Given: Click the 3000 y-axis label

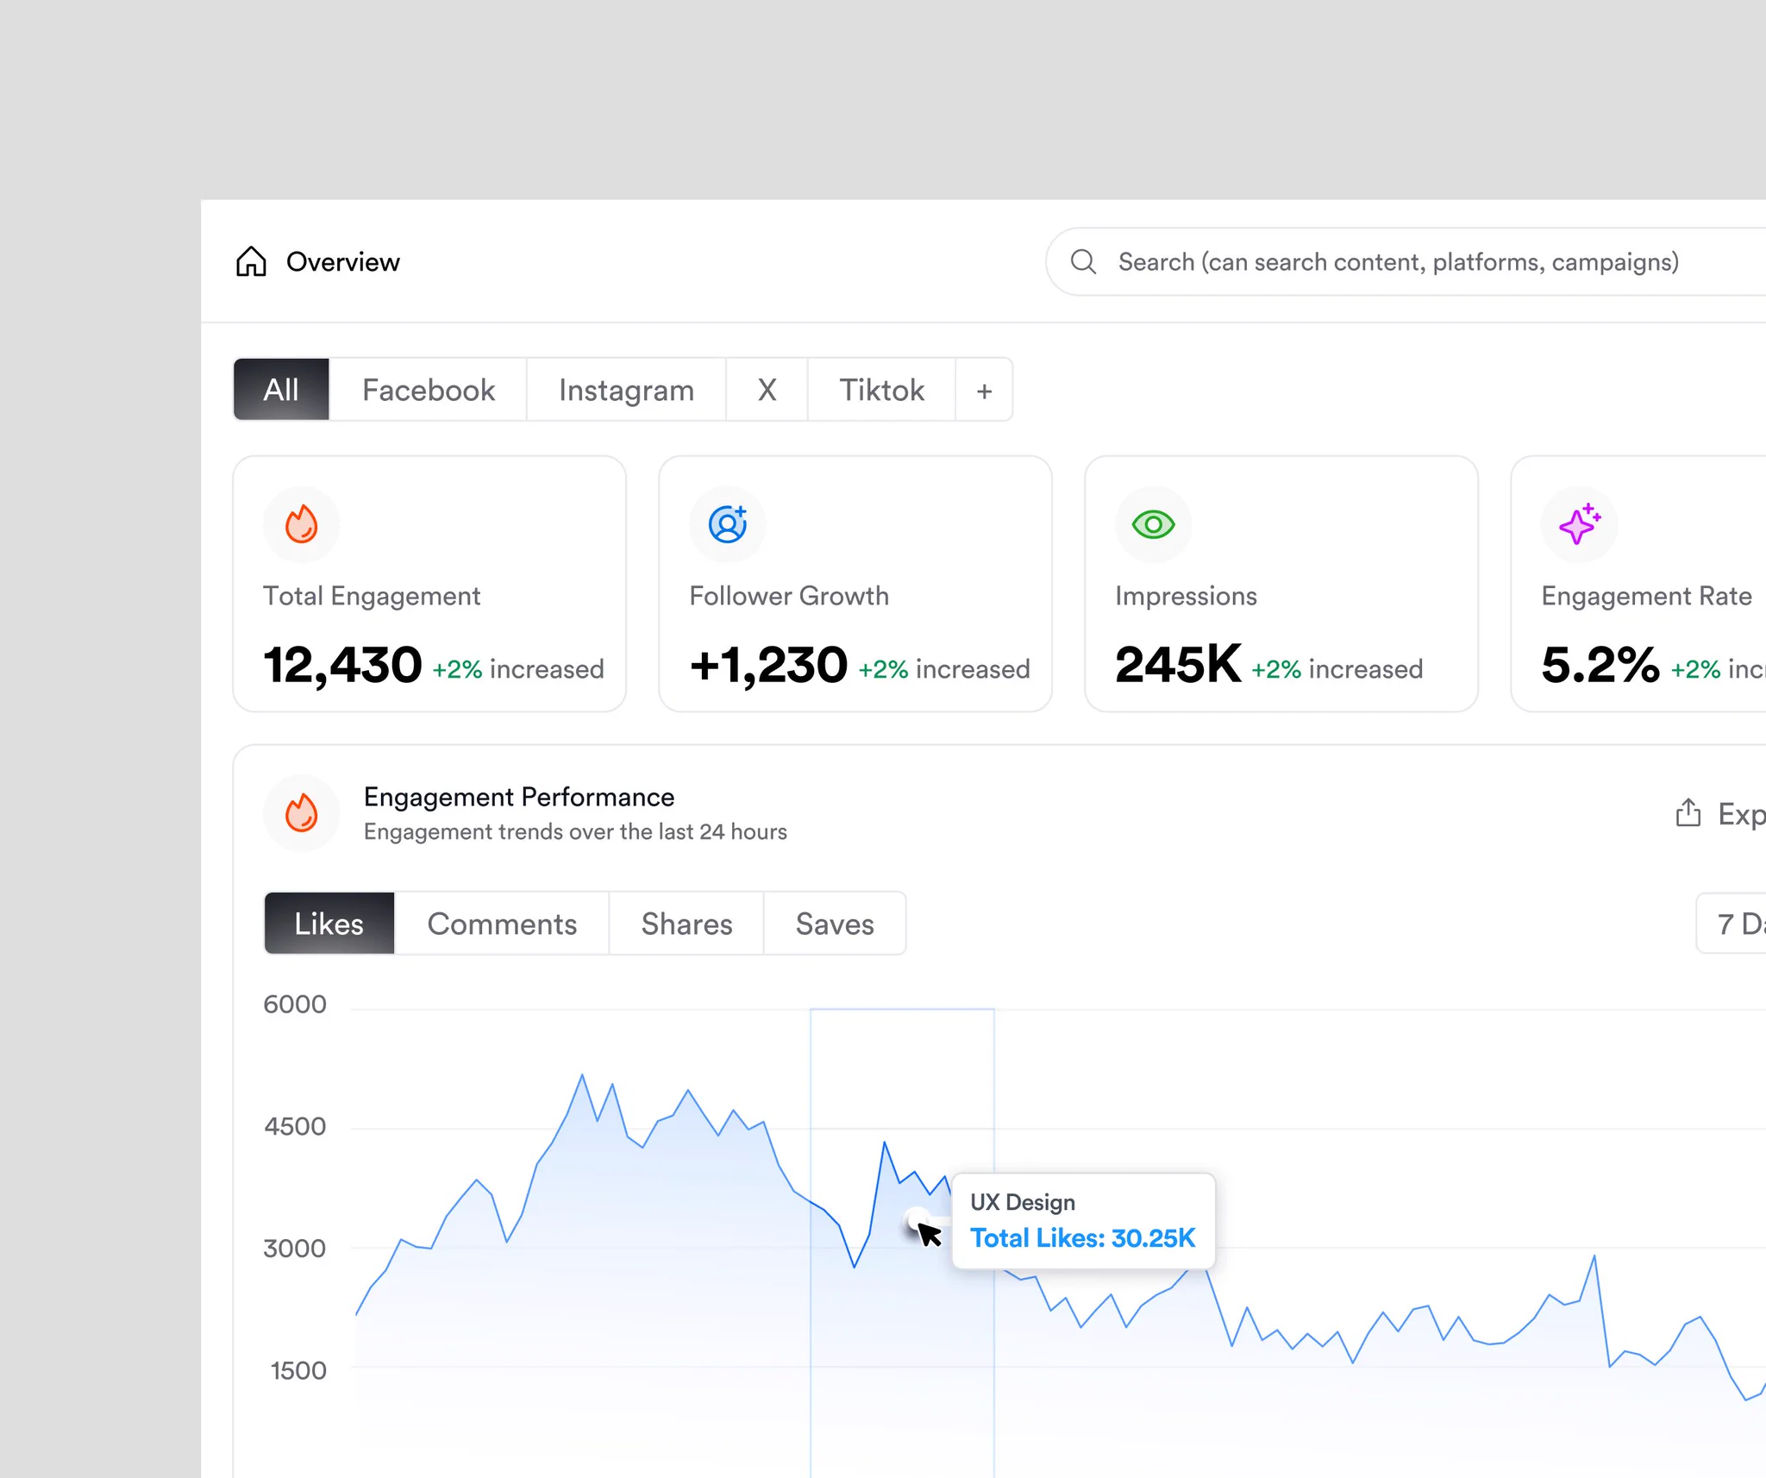Looking at the screenshot, I should (x=295, y=1248).
